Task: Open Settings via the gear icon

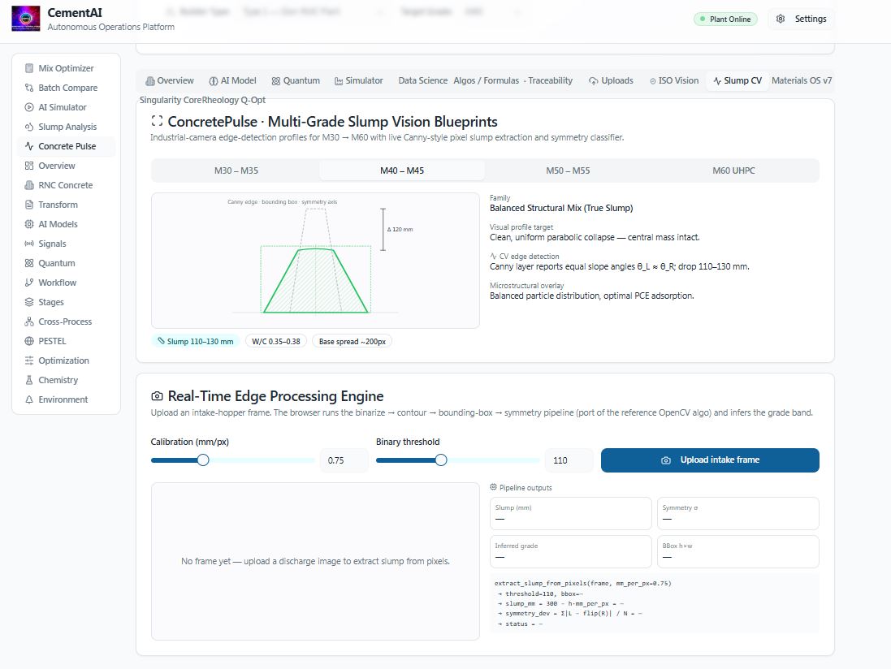Action: click(781, 19)
